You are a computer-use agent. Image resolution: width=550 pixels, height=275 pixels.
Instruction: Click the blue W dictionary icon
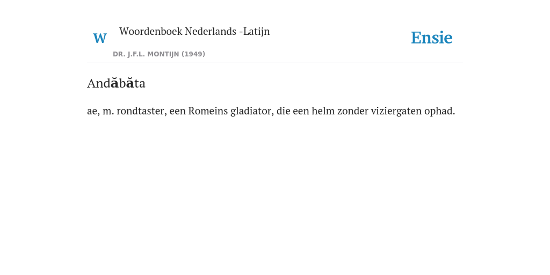[99, 38]
